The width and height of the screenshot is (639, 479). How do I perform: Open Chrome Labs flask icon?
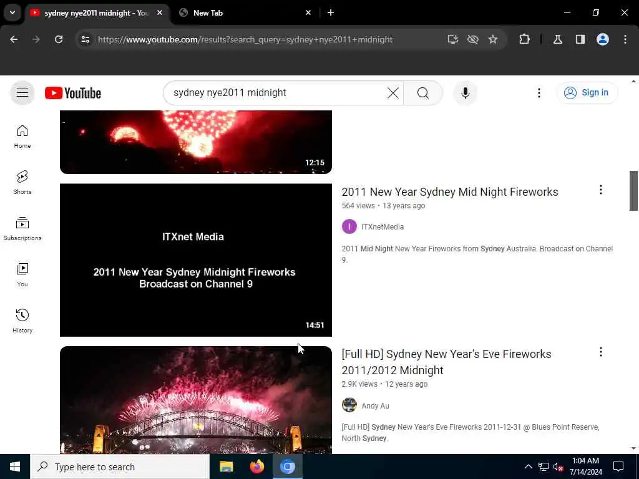[x=558, y=39]
